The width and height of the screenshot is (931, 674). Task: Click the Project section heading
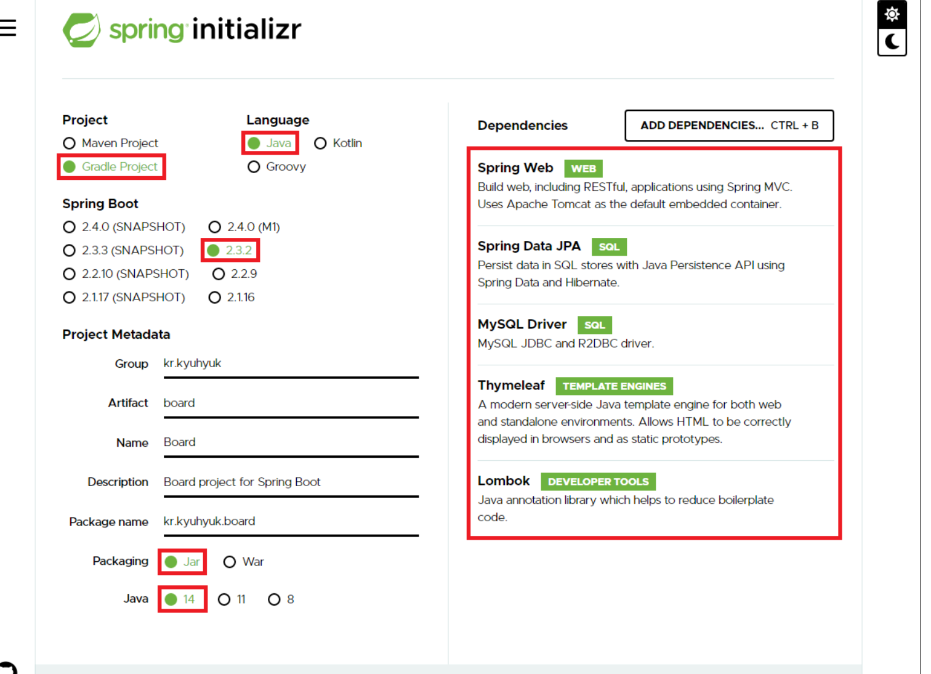(85, 120)
